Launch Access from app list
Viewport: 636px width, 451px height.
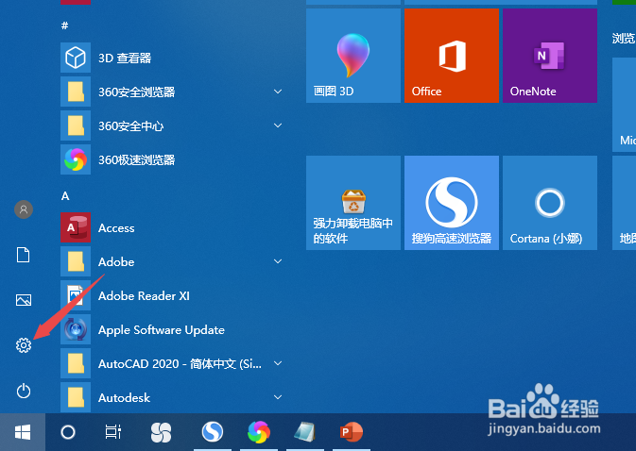click(x=97, y=227)
